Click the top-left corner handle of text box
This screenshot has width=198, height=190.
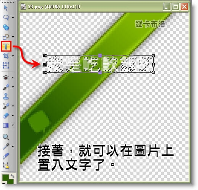point(45,56)
